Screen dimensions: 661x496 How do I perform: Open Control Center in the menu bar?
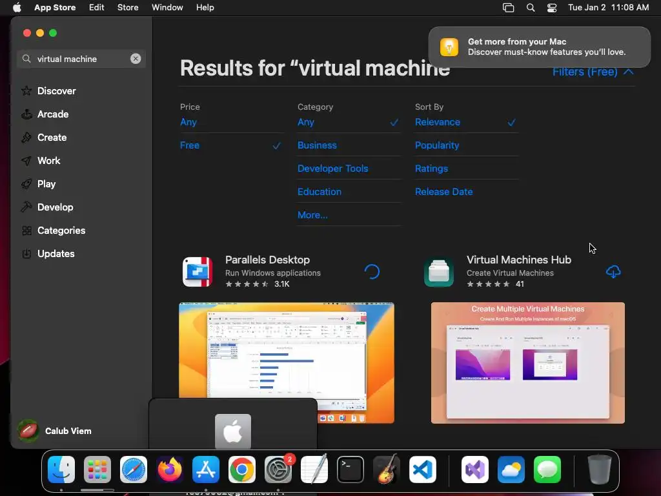pos(552,8)
